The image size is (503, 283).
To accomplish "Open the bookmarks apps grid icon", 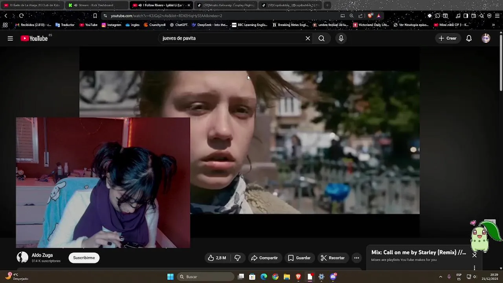I will click(5, 25).
